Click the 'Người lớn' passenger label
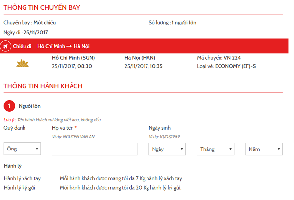This screenshot has height=200, width=294. coord(29,106)
